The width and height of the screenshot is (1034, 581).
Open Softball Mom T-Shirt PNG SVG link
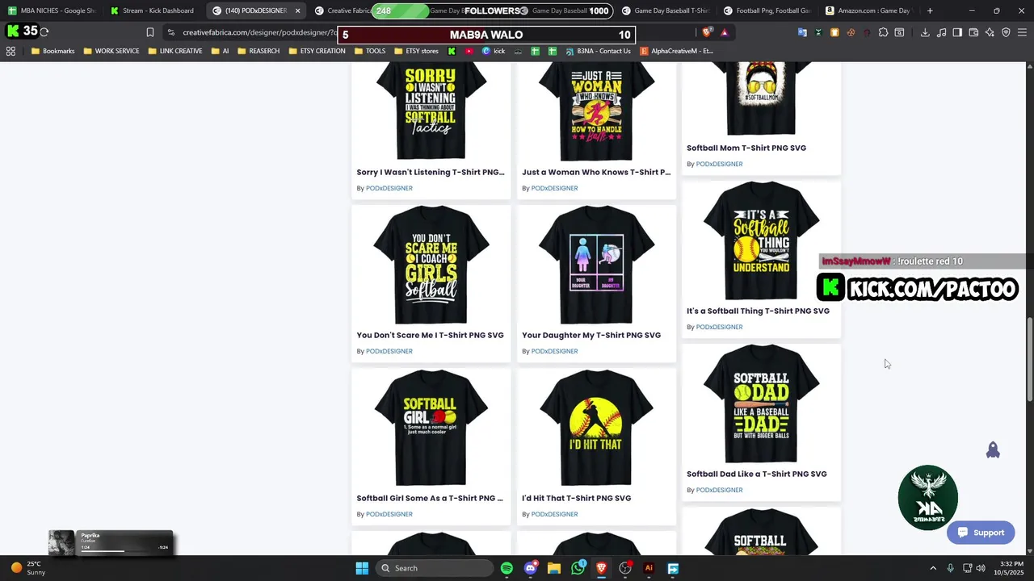[x=746, y=148]
